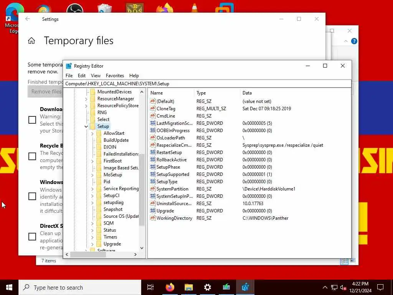
Task: Expand the ResourcePolicyStore key
Action: click(86, 106)
